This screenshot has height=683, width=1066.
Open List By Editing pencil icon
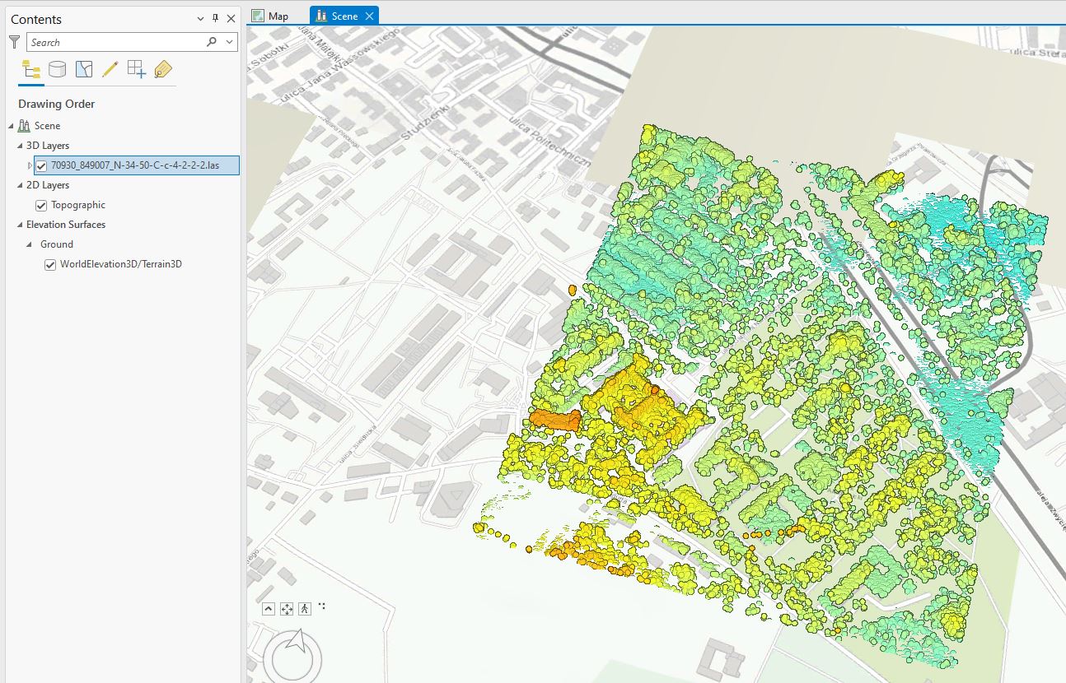click(x=110, y=70)
